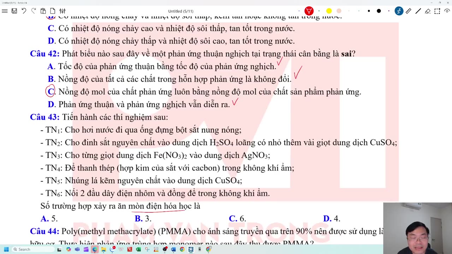
Task: Choose option A. 5 in Câu 43
Action: coord(49,219)
